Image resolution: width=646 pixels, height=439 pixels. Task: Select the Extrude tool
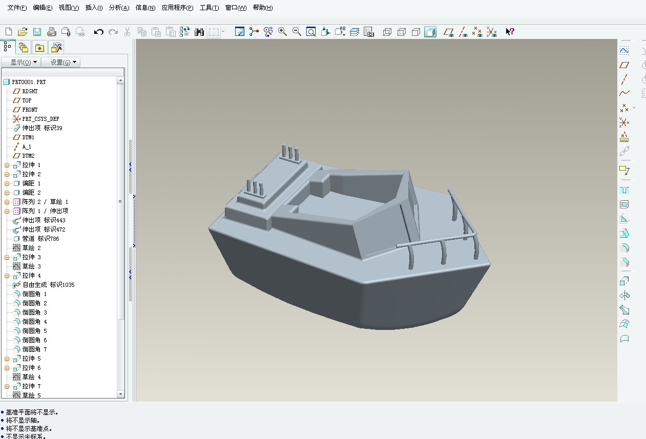pyautogui.click(x=624, y=281)
